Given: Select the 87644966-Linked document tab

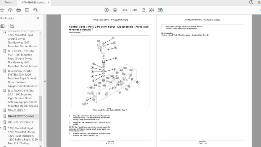Looking at the screenshot, I should click(x=34, y=2).
